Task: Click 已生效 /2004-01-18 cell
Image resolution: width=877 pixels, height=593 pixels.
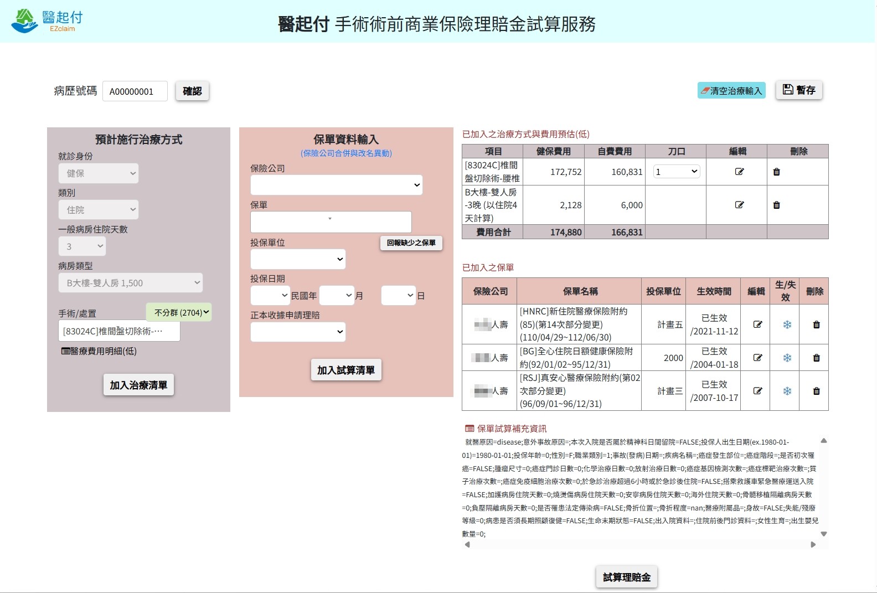Action: coord(714,358)
